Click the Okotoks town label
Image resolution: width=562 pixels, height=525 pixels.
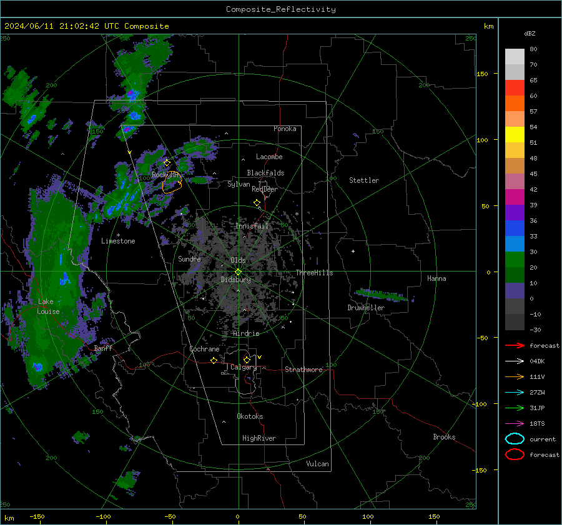click(250, 416)
